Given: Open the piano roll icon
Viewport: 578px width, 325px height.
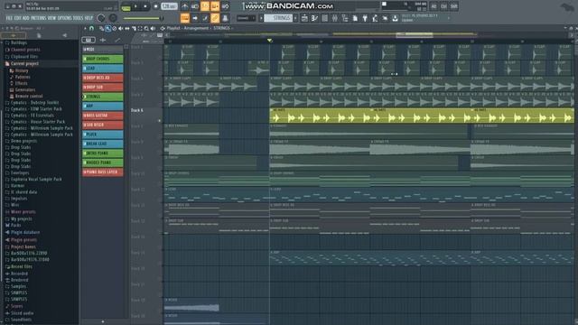Looking at the screenshot, I should click(x=314, y=18).
